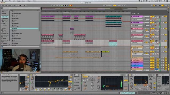The width and height of the screenshot is (170, 95).
Task: Open the Edit menu
Action: click(14, 1)
